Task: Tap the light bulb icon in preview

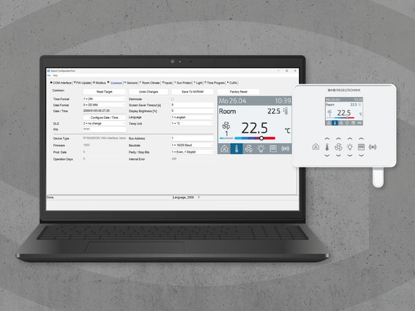Action: [261, 149]
